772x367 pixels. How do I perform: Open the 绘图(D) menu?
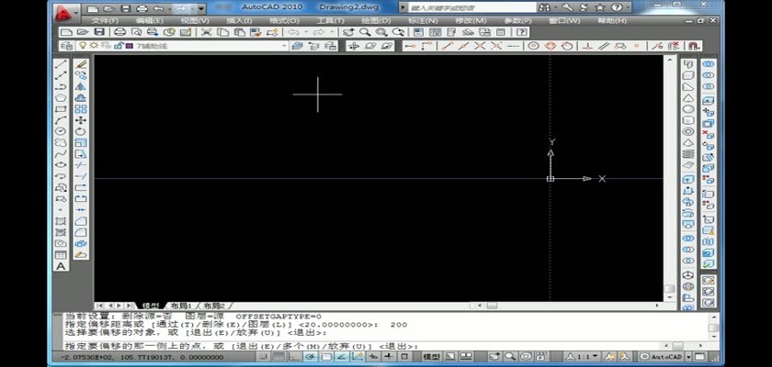click(x=376, y=21)
